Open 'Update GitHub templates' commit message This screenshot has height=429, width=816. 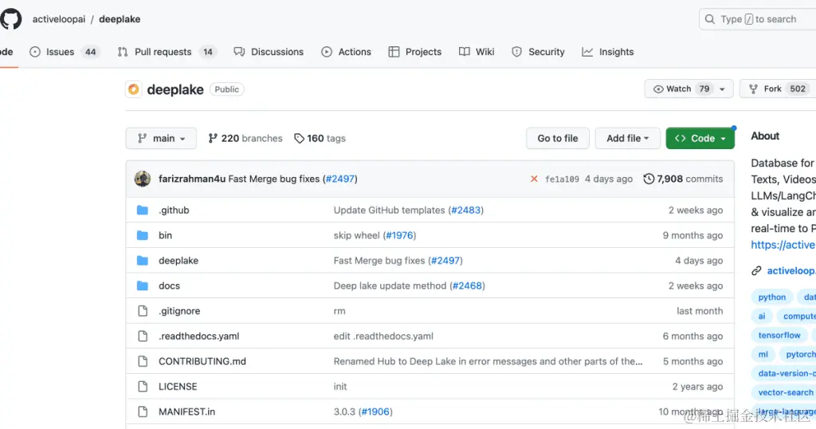pos(389,210)
